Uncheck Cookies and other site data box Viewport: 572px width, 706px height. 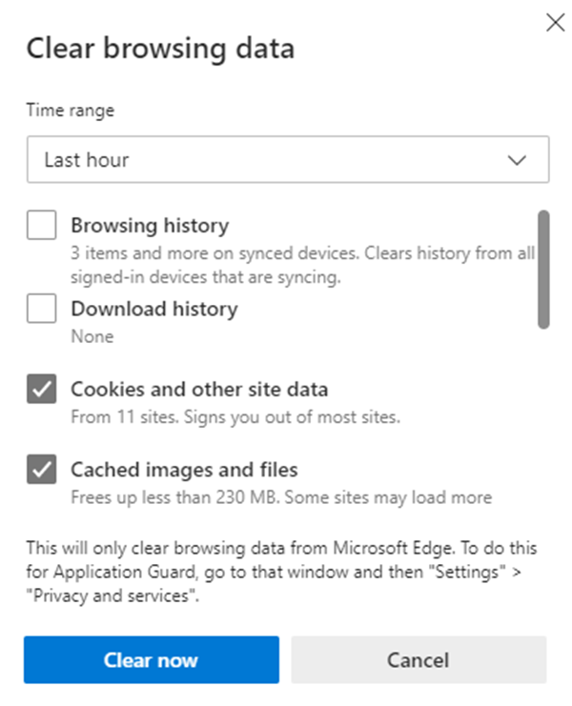(x=42, y=389)
